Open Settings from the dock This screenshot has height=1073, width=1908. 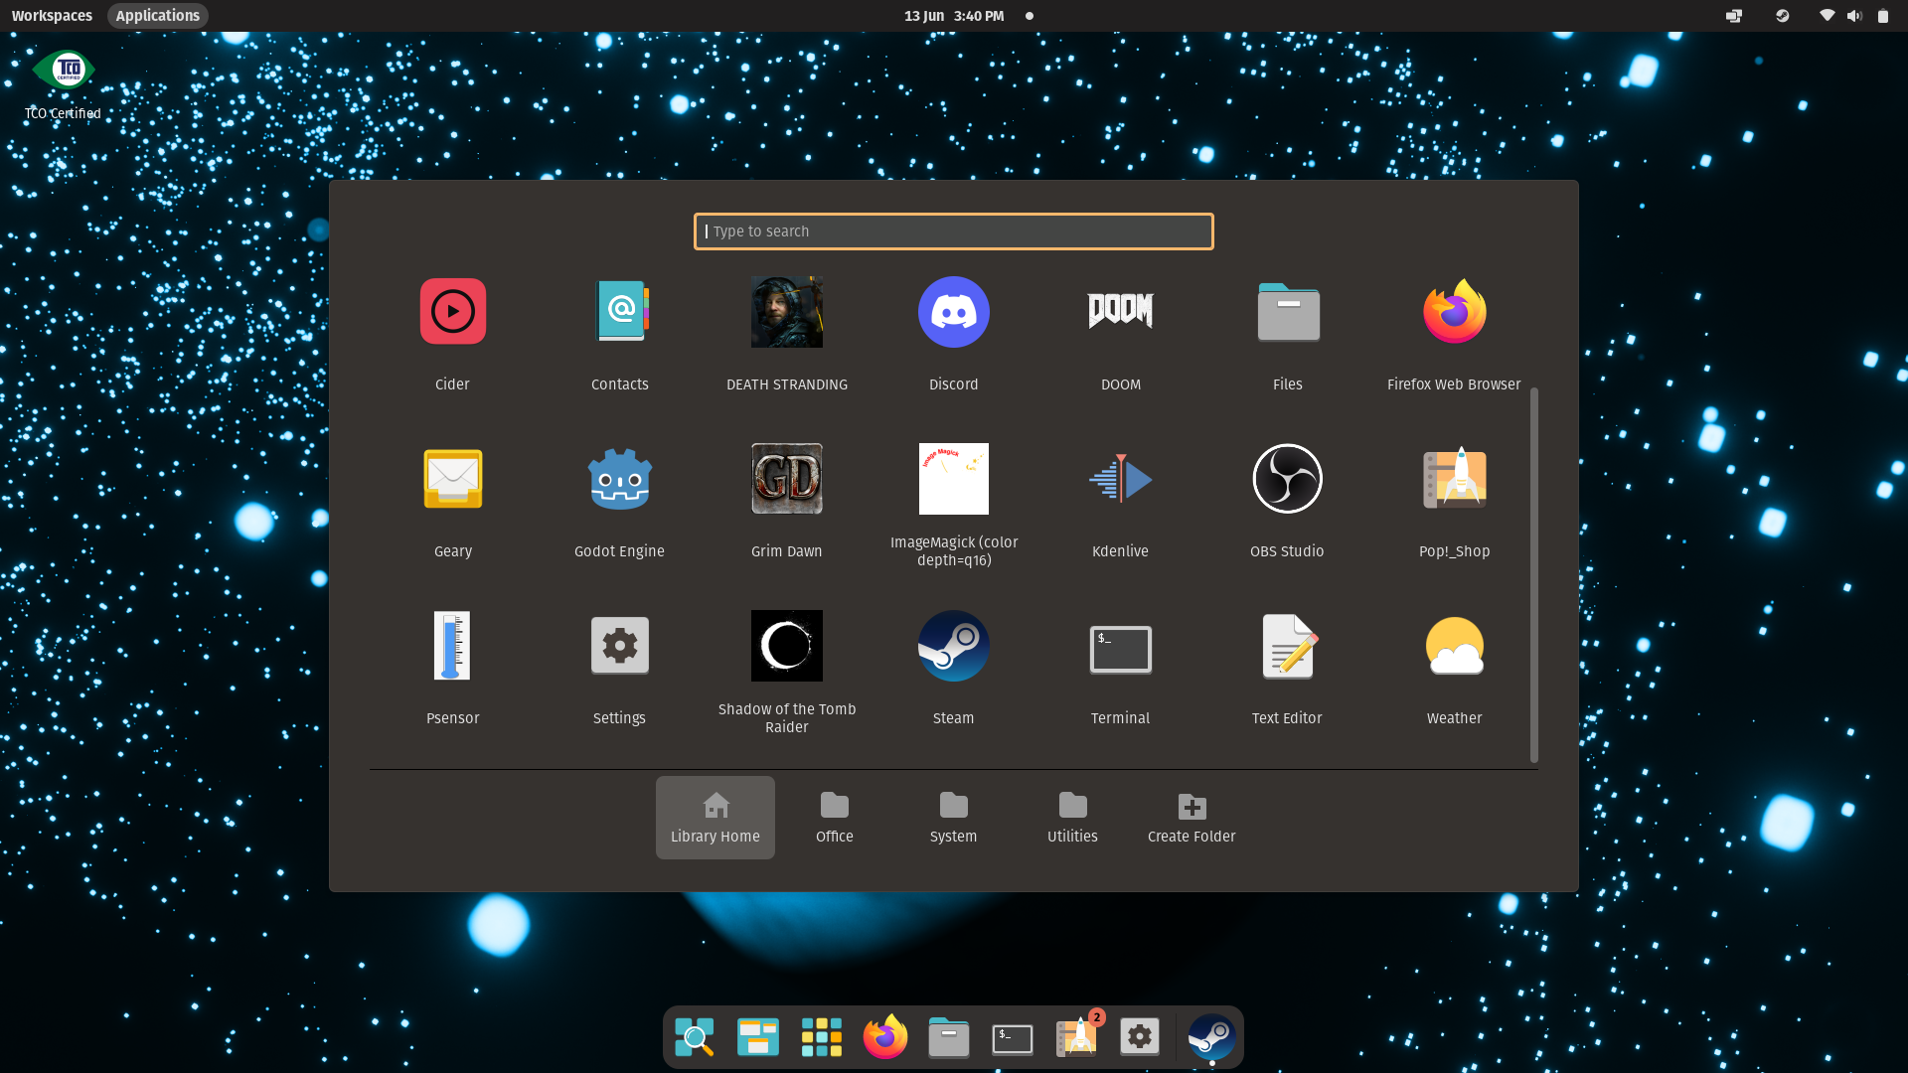1140,1037
